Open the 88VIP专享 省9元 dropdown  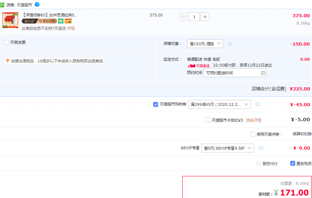click(x=228, y=148)
